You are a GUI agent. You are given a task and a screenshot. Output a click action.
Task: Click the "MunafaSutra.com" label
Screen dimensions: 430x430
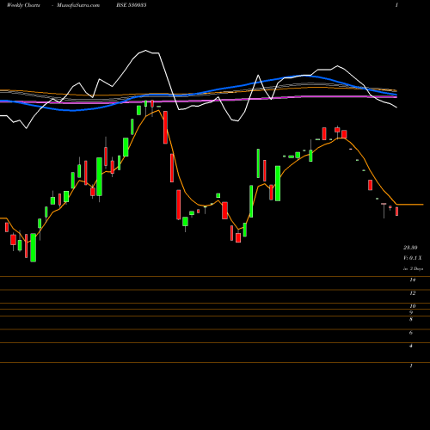78,5
